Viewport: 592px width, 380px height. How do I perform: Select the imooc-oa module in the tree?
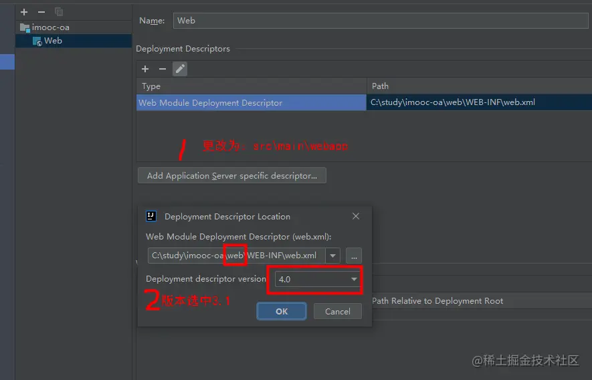(45, 27)
